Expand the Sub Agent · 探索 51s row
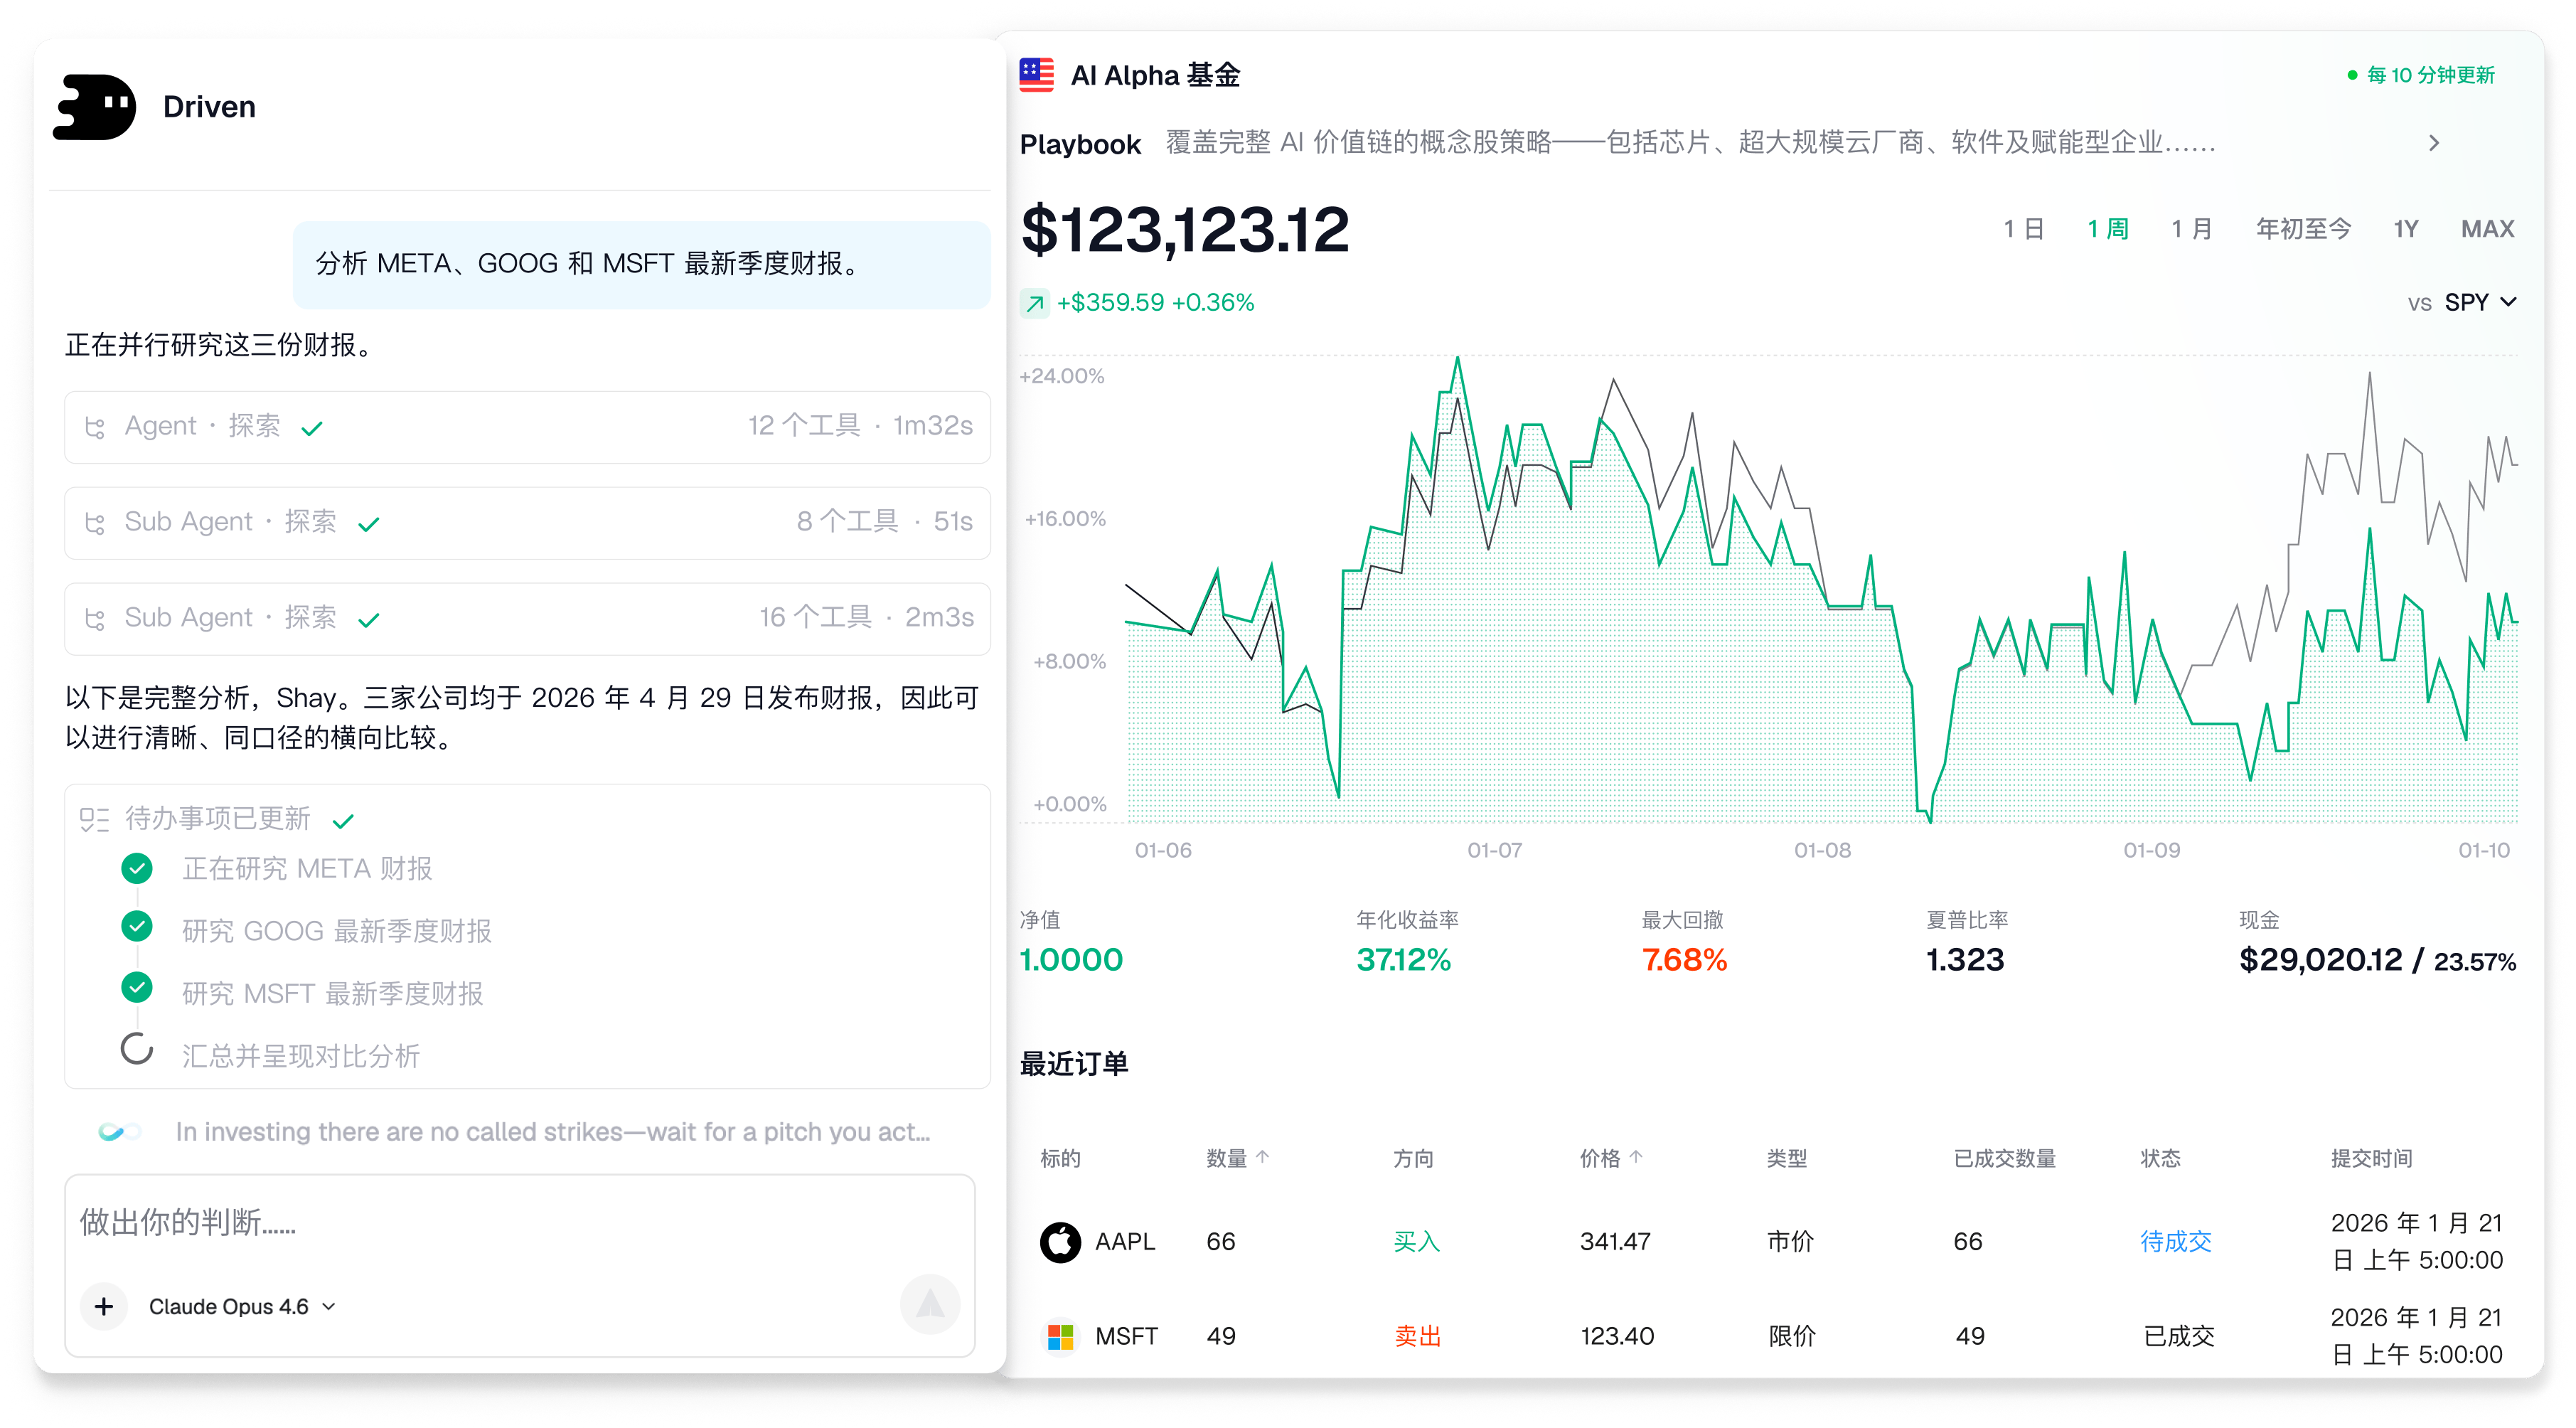 click(527, 523)
